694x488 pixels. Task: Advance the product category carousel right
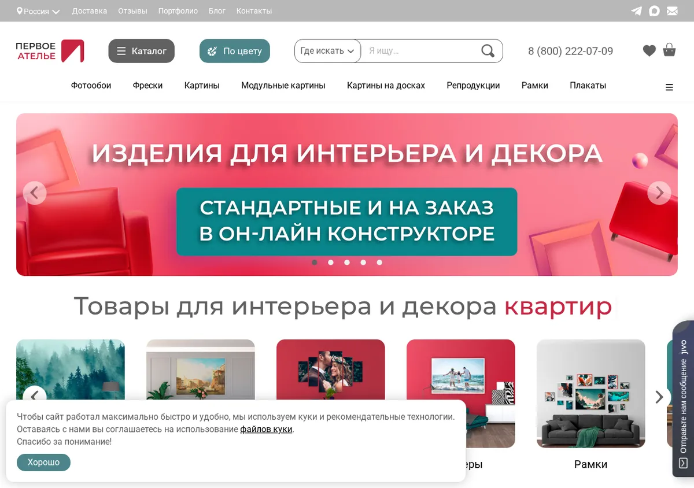tap(659, 397)
